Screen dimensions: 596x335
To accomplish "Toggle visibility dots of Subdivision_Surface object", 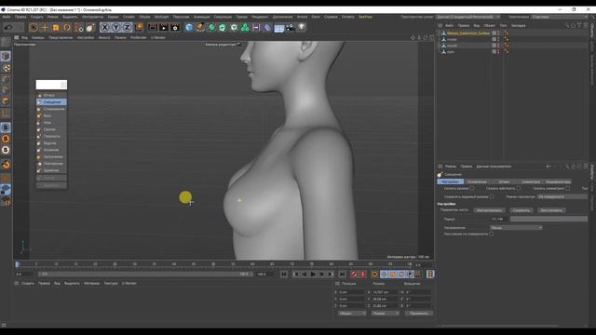I will coord(498,33).
